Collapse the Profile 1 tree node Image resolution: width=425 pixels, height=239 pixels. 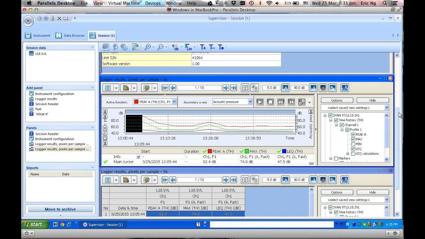[342, 130]
